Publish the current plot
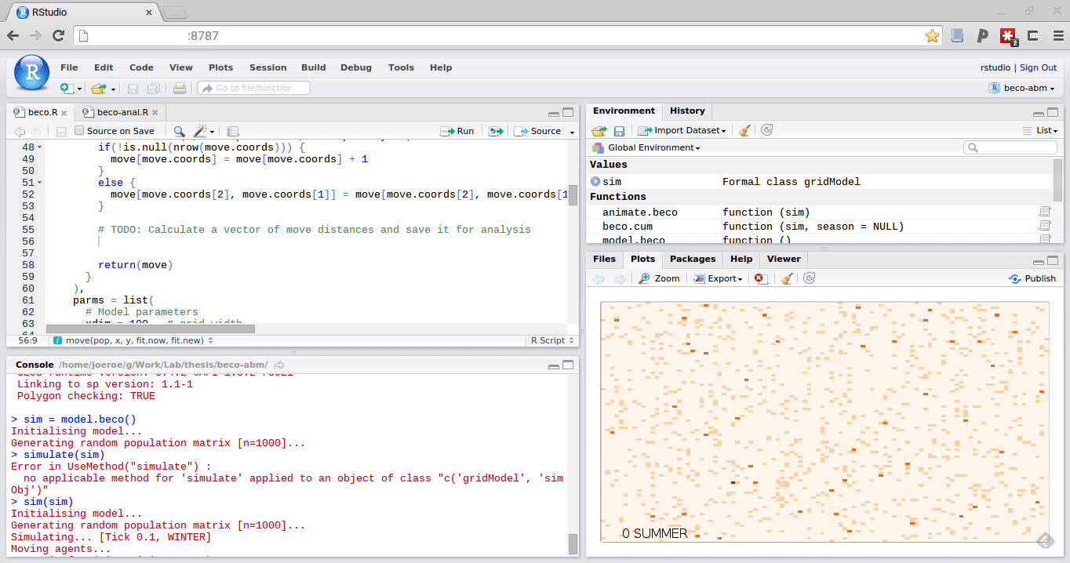This screenshot has height=563, width=1070. click(1032, 278)
